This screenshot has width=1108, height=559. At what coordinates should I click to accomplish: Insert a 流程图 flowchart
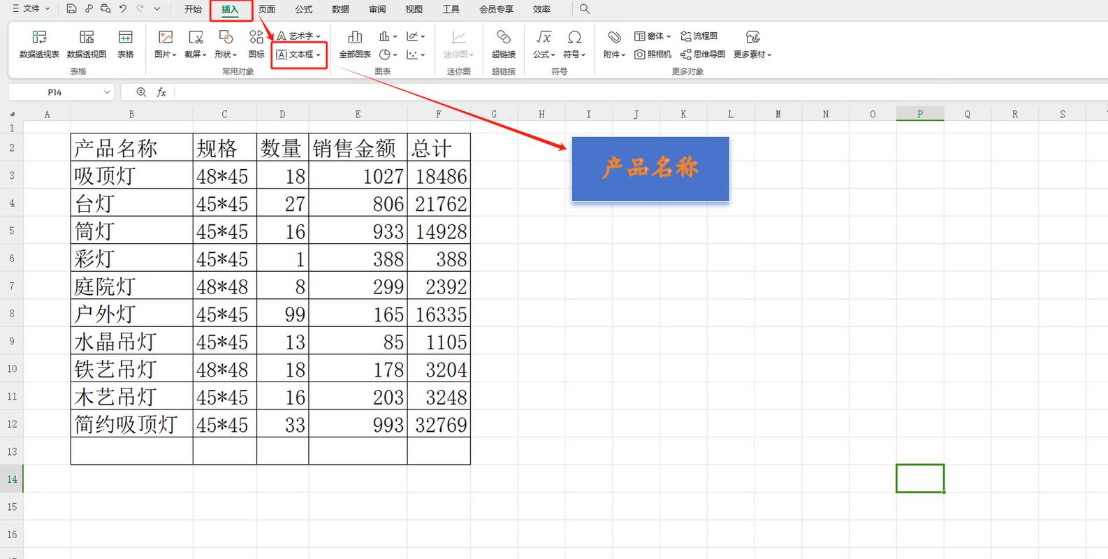699,36
